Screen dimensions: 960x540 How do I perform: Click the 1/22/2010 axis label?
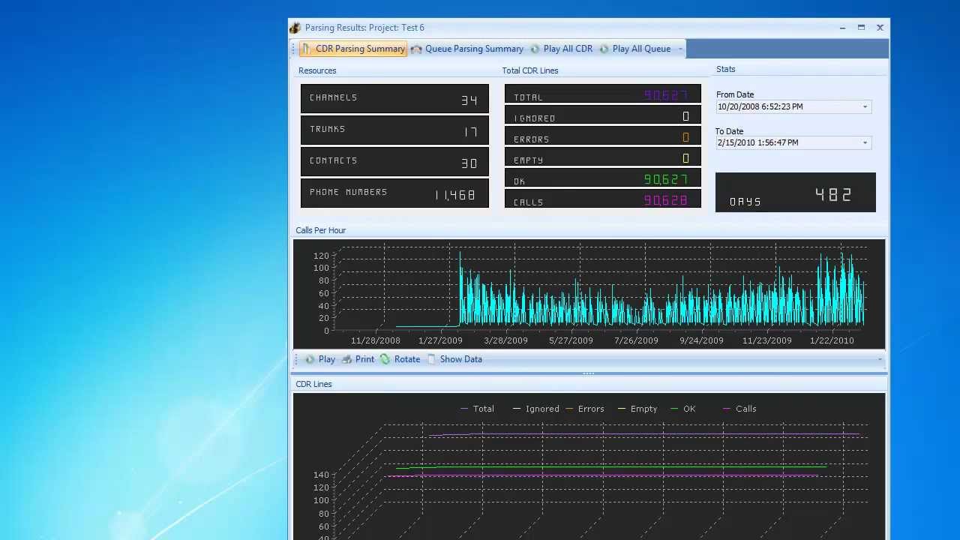832,340
